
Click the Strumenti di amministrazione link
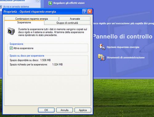[x=126, y=58]
